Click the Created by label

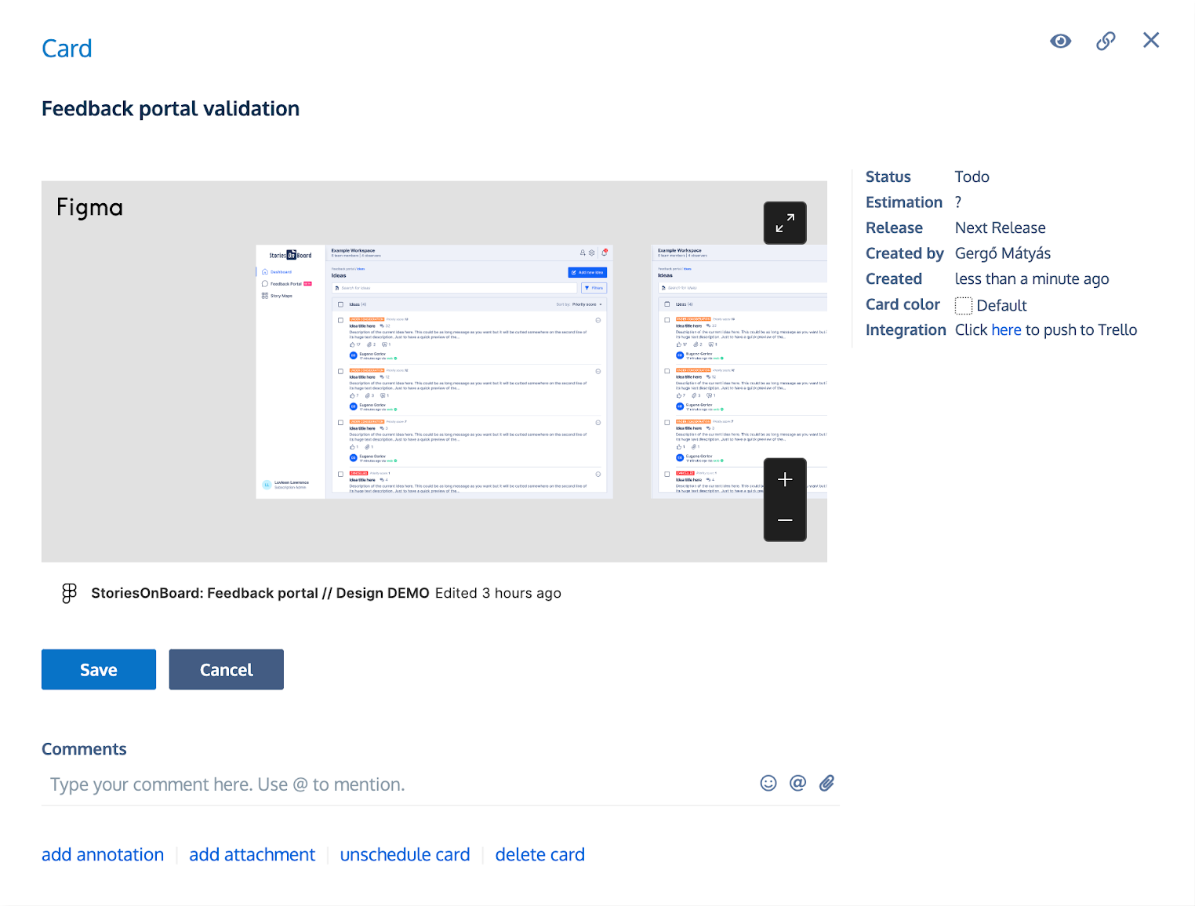pos(905,253)
